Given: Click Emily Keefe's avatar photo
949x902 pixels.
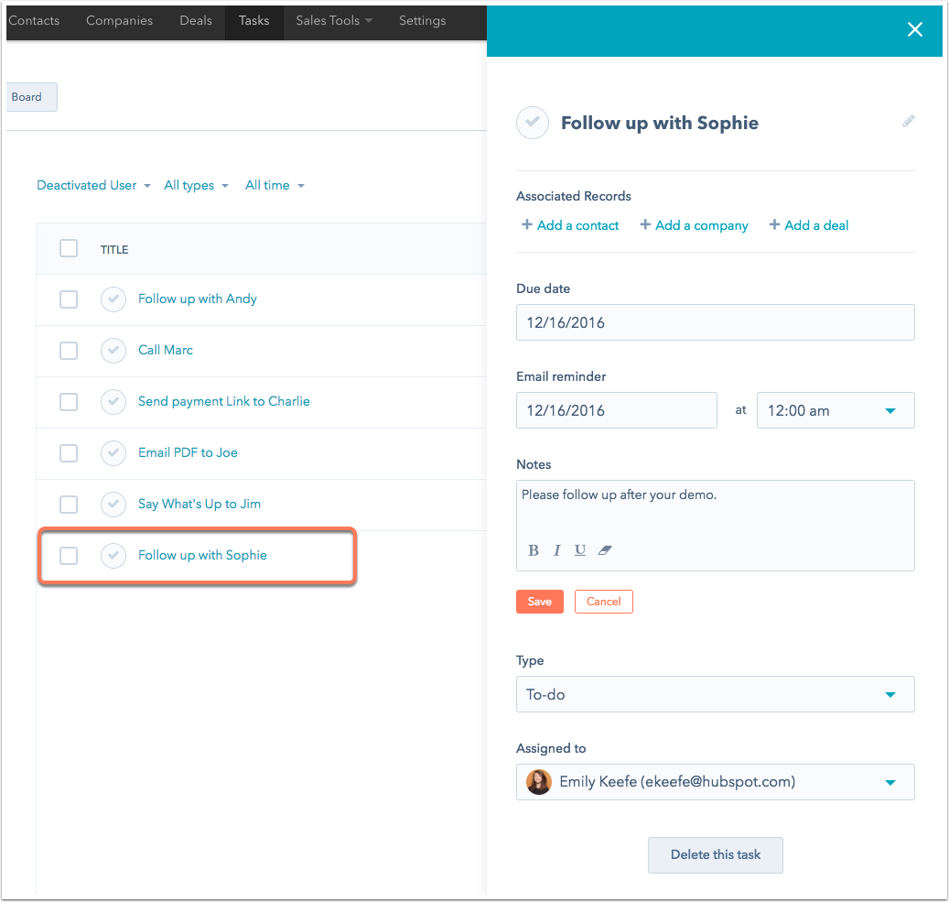Looking at the screenshot, I should click(539, 782).
